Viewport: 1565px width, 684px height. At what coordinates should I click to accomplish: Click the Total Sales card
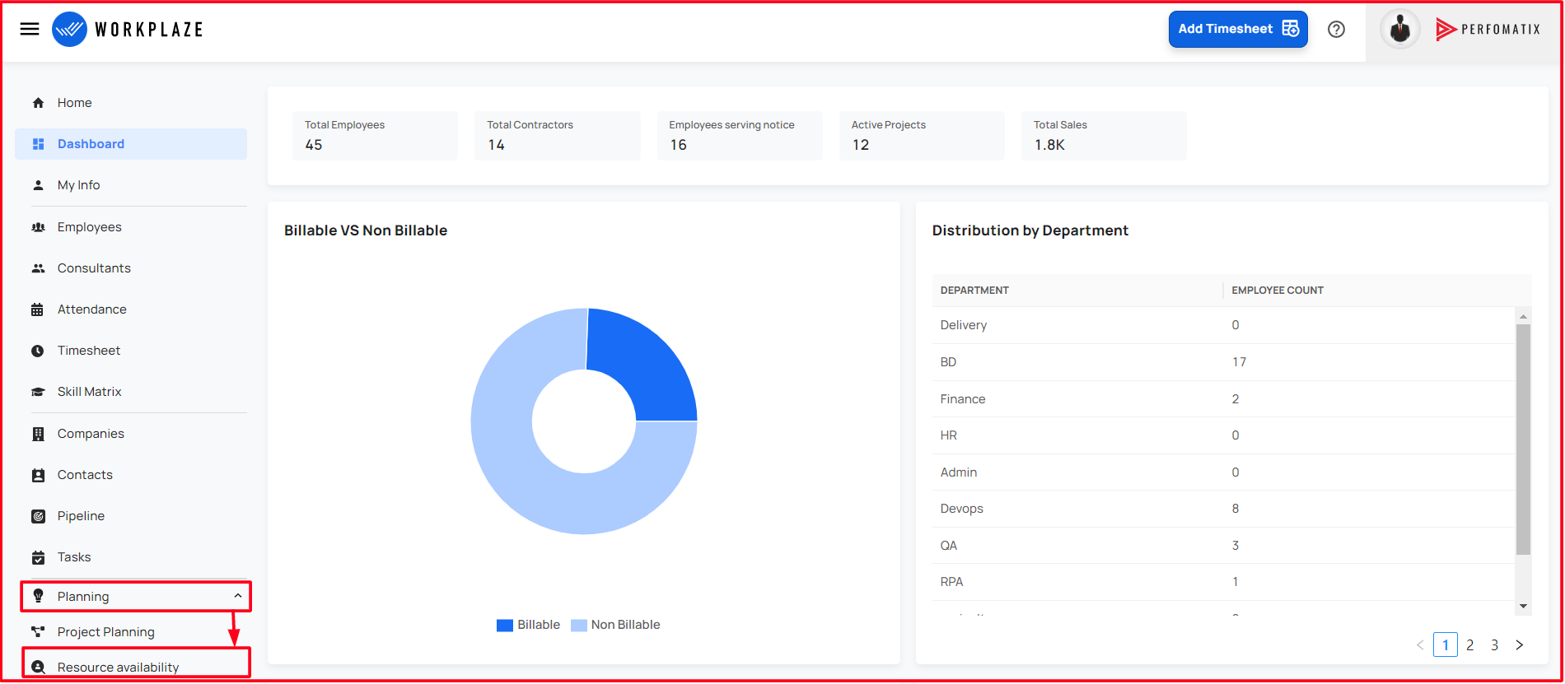(x=1104, y=136)
